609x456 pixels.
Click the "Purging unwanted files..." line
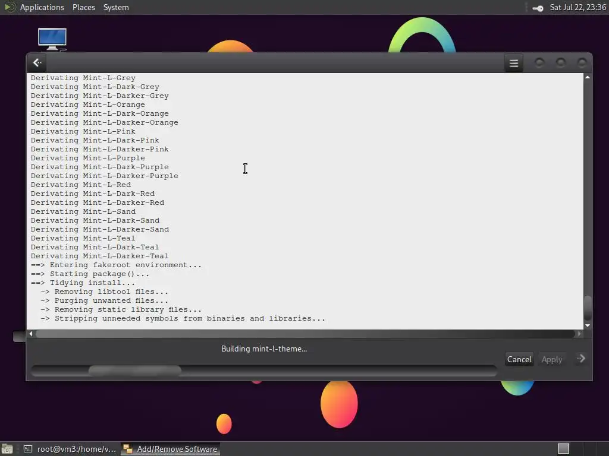click(105, 301)
